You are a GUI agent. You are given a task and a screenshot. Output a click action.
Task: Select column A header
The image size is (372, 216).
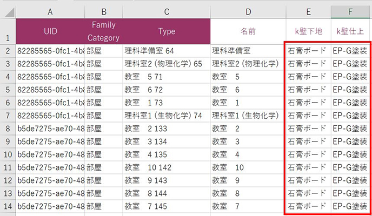coord(50,12)
